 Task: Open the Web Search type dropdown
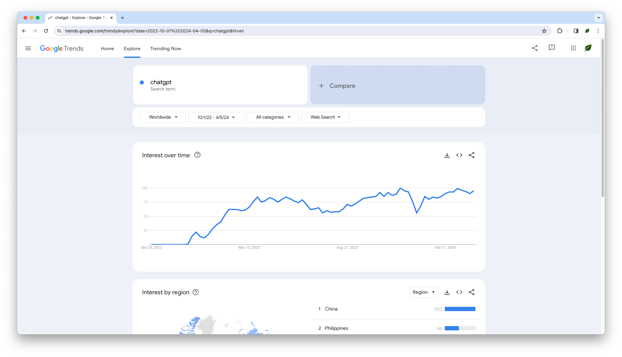325,117
